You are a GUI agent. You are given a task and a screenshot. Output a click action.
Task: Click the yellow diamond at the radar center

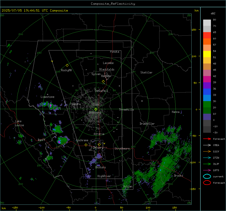96,109
